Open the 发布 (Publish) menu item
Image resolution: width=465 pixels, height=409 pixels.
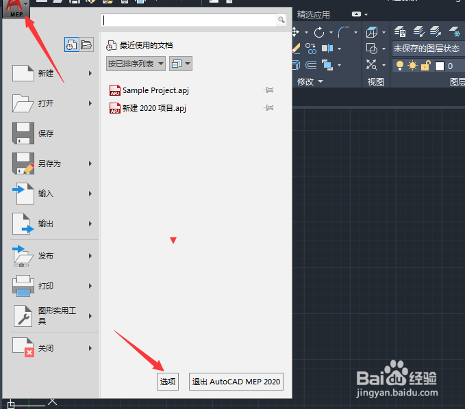point(51,256)
